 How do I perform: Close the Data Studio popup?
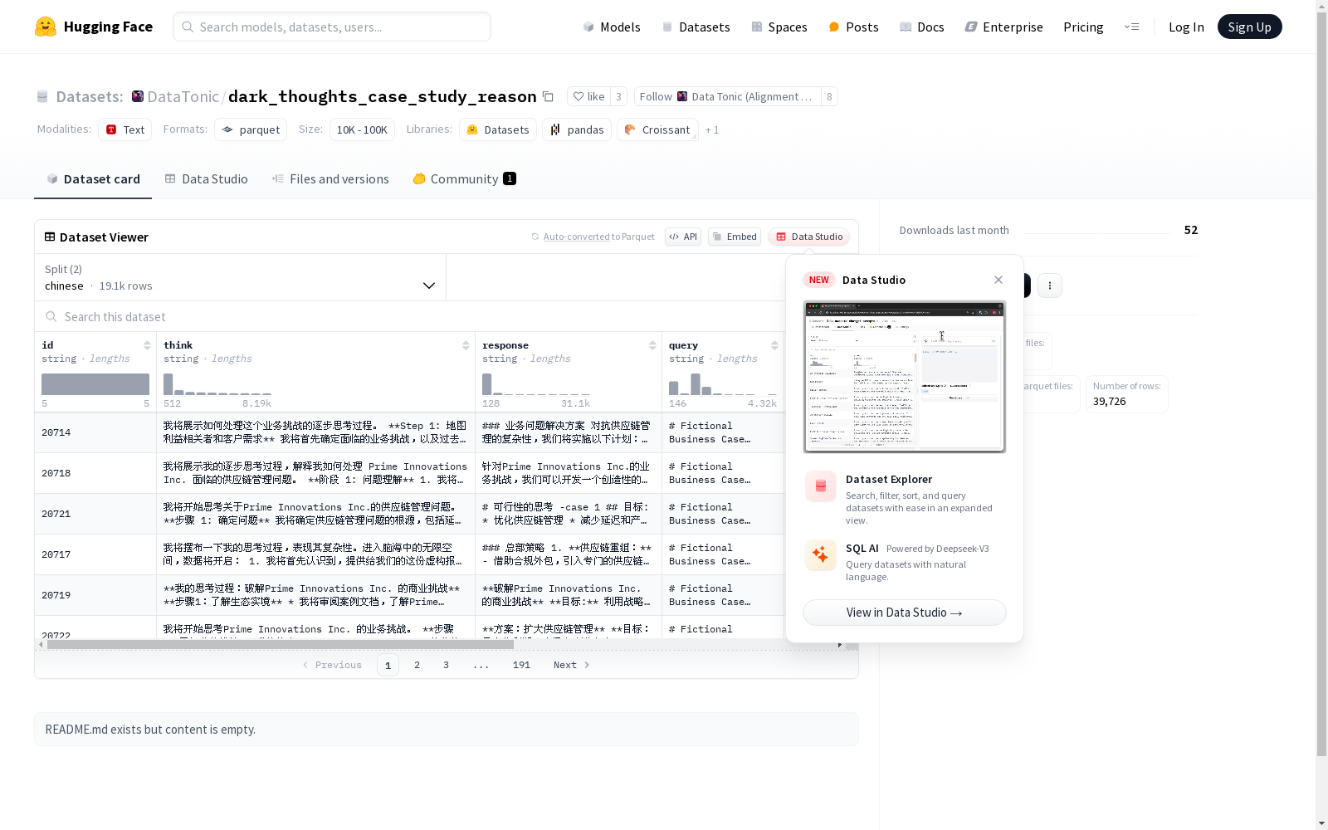click(998, 280)
